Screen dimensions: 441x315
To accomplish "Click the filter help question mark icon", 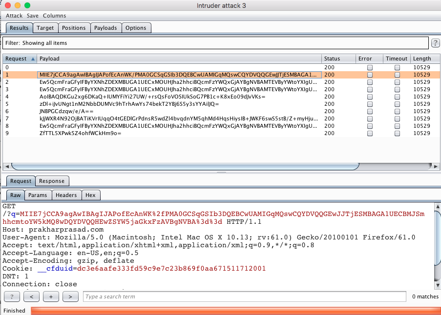I will [x=436, y=43].
